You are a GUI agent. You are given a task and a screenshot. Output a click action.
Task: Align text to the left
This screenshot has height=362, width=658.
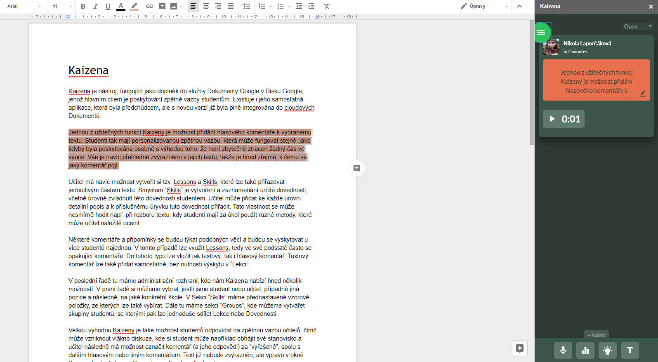point(193,6)
